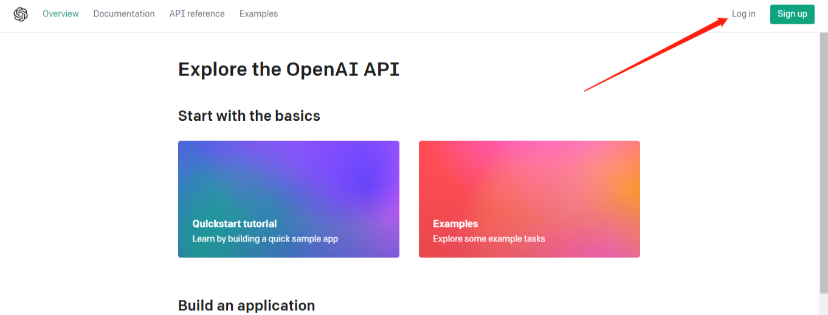828x315 pixels.
Task: Open the Overview tab
Action: (x=61, y=14)
